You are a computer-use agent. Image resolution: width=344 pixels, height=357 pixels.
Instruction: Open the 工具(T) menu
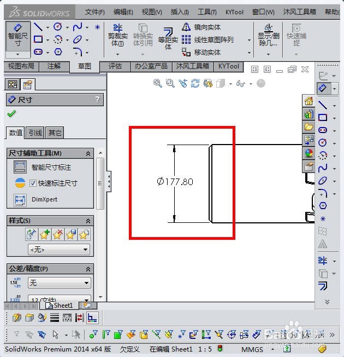(x=207, y=12)
